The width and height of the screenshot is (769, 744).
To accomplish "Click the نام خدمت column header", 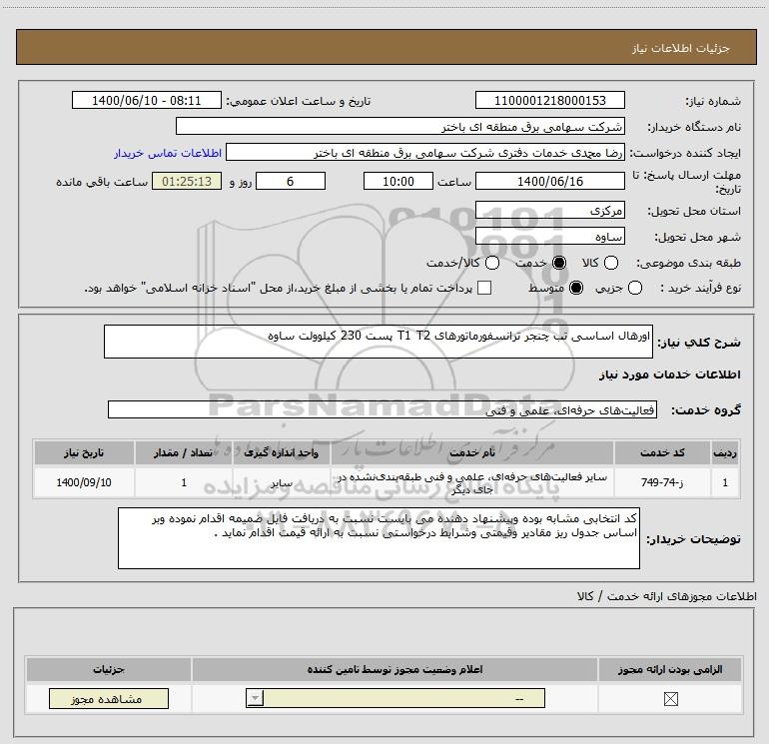I will click(x=472, y=452).
